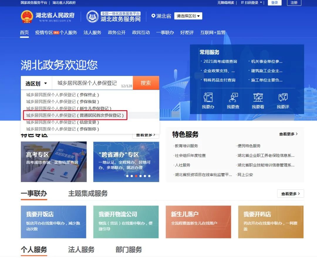Click 查看更多 button in 一事联办 row
This screenshot has height=258, width=317.
pyautogui.click(x=291, y=194)
